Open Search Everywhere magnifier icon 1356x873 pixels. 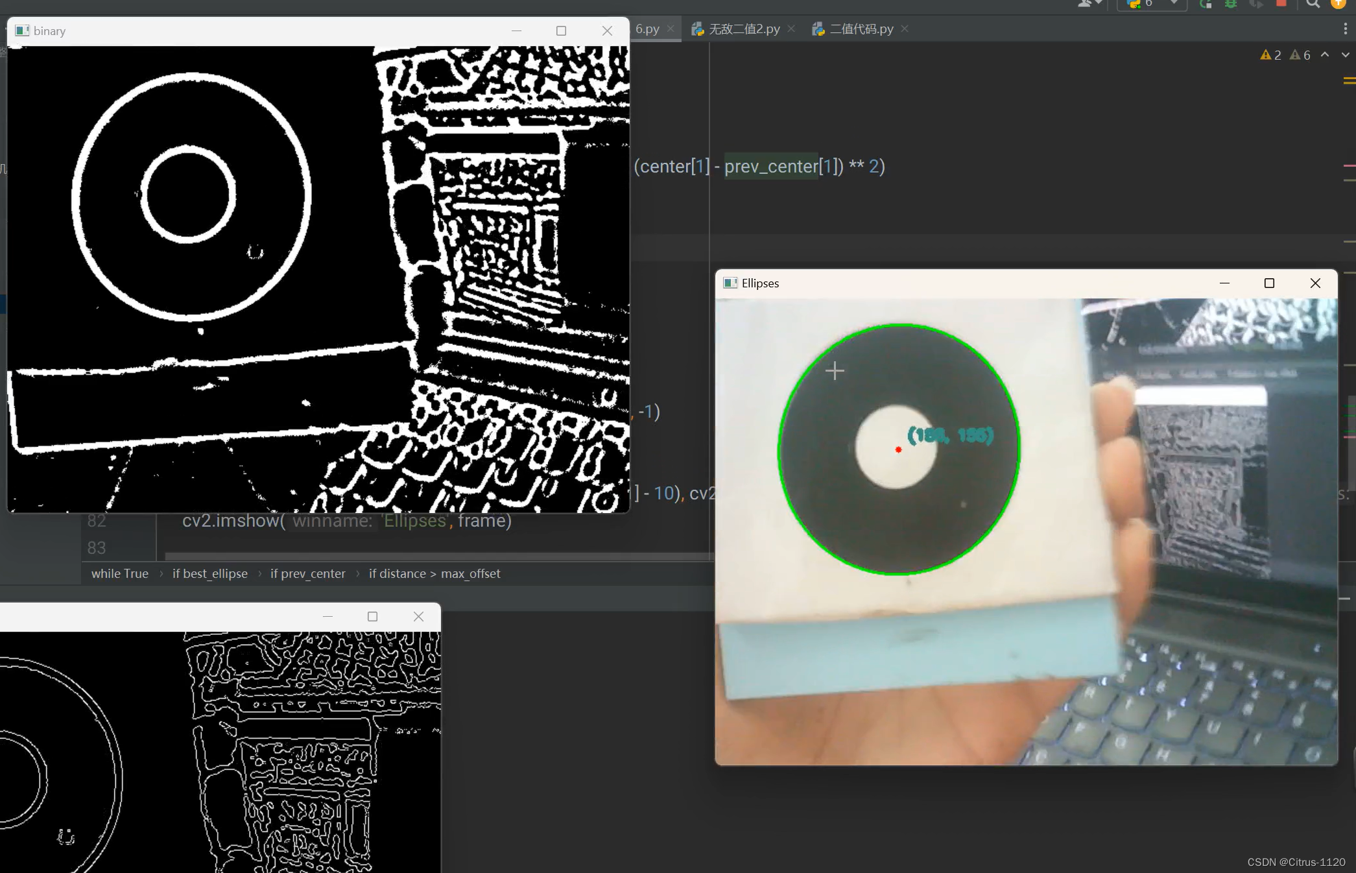point(1313,4)
